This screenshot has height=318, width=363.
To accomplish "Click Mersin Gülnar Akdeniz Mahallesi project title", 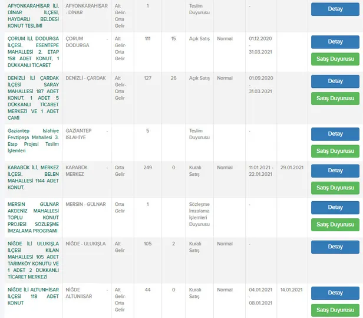I will (x=32, y=218).
